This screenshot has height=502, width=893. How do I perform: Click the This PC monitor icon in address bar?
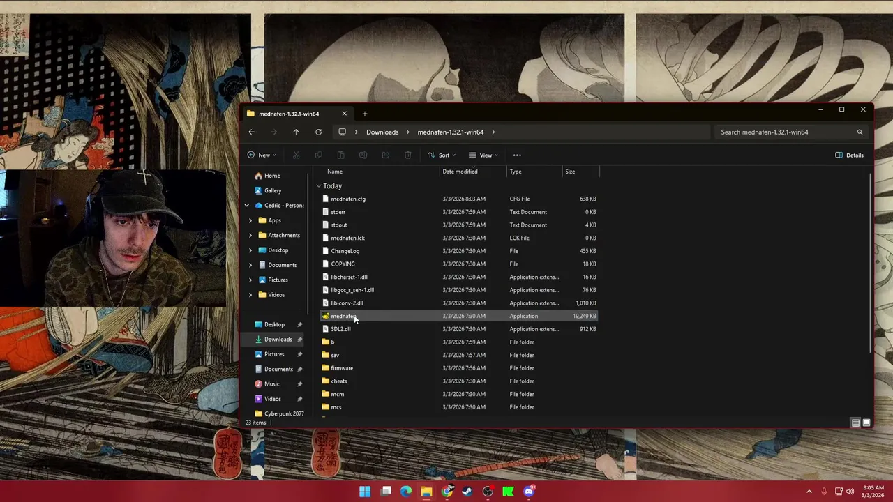click(342, 132)
